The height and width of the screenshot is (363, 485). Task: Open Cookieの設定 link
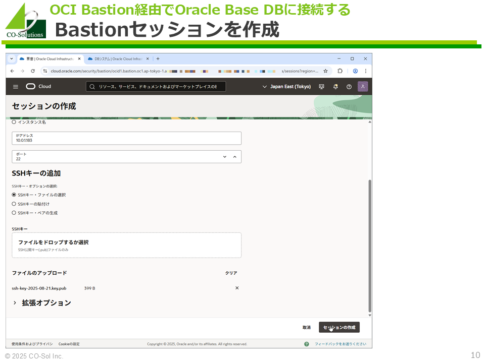point(69,344)
